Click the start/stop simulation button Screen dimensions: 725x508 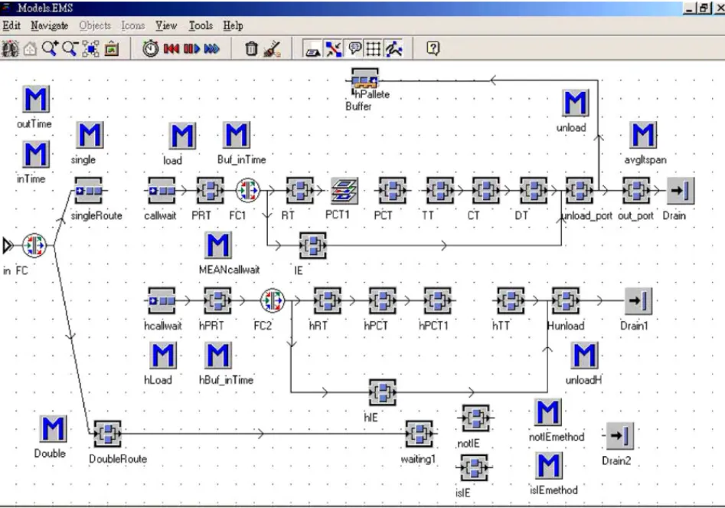pos(191,48)
